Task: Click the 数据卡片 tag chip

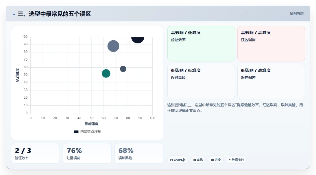Action: pyautogui.click(x=236, y=160)
